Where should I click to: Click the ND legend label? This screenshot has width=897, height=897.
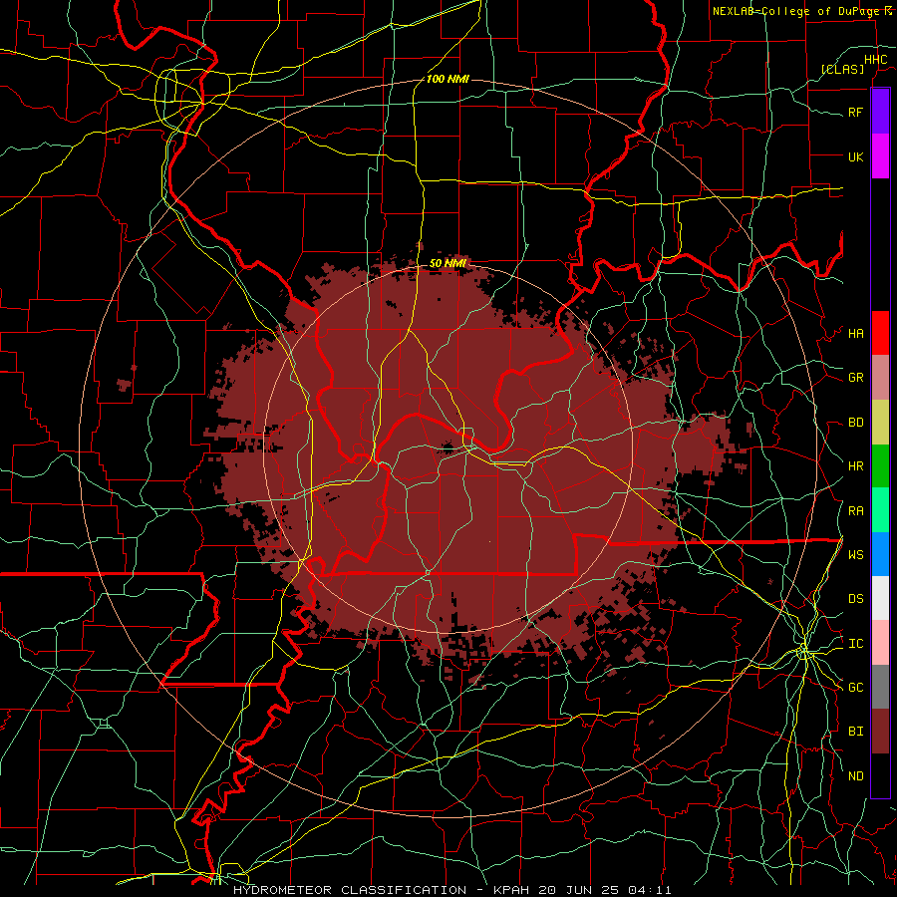point(856,776)
